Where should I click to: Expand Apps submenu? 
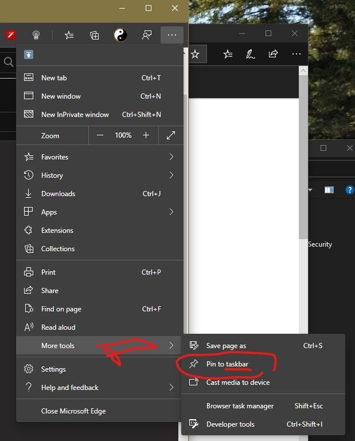point(100,212)
